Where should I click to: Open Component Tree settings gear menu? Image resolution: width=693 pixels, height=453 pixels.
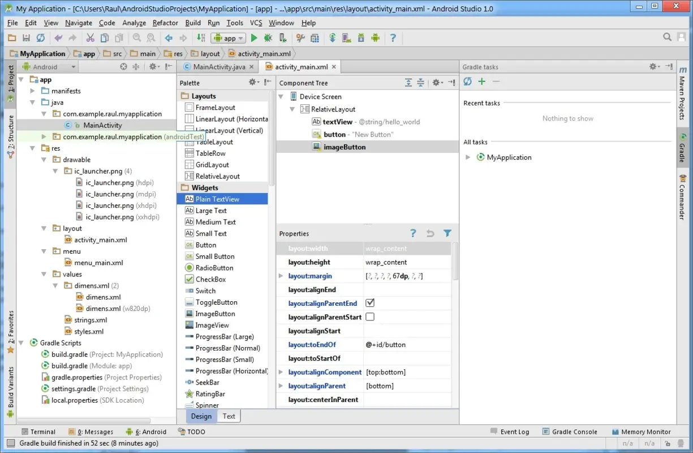437,83
